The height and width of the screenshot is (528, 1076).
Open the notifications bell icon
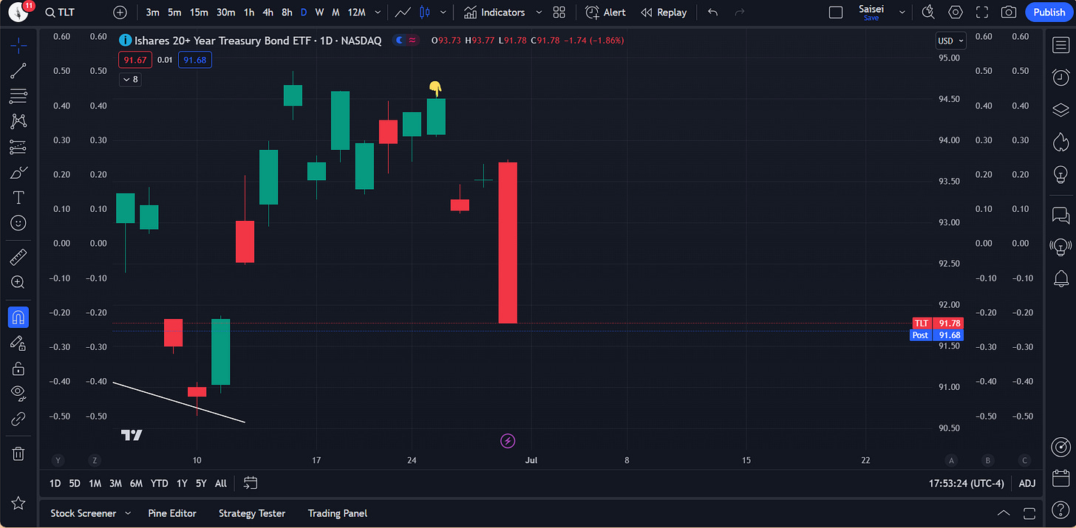(x=1060, y=278)
